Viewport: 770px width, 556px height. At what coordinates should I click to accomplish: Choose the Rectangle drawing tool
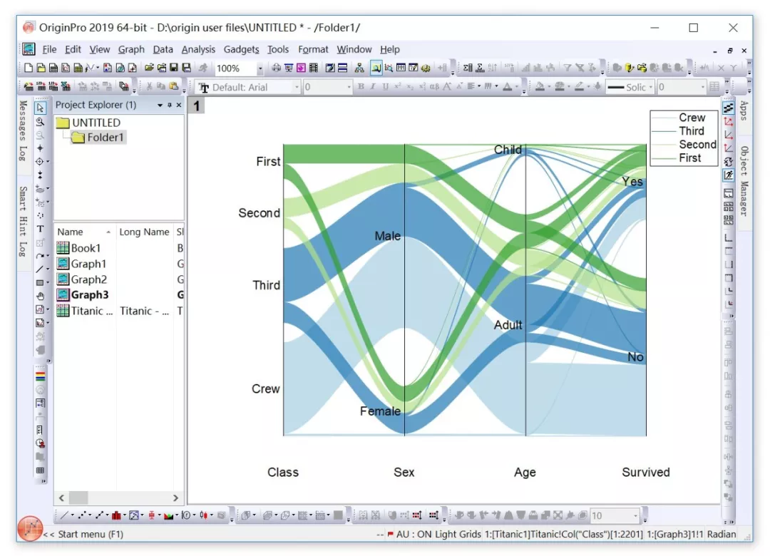coord(40,282)
